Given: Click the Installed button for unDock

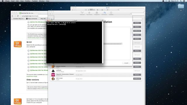Looking at the screenshot, I should click(x=137, y=71).
